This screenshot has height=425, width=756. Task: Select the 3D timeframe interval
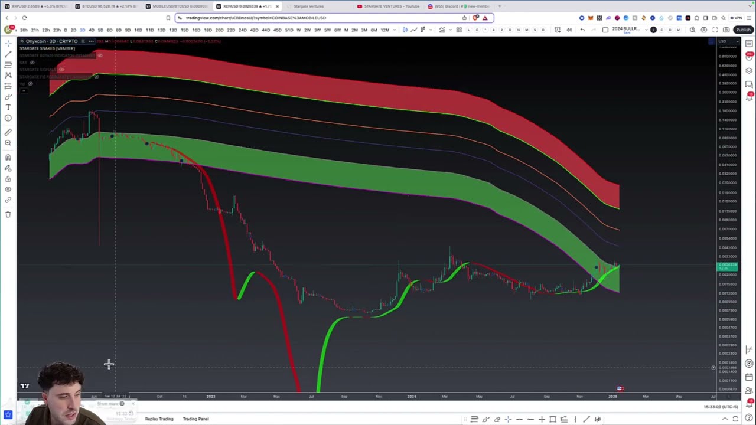82,30
